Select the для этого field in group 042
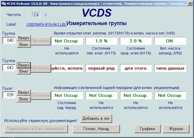The image size is (194, 138). point(136,68)
